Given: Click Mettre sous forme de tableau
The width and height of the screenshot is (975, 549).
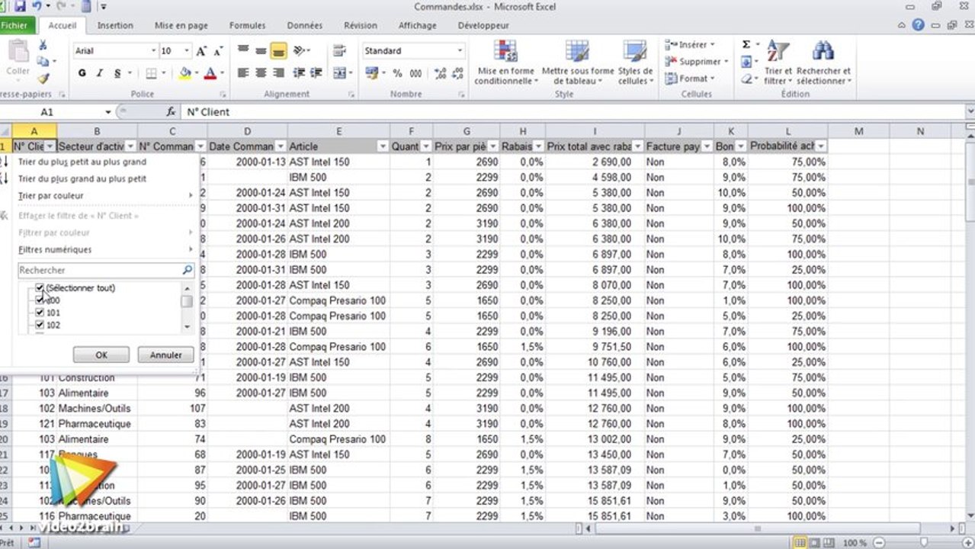Looking at the screenshot, I should (x=577, y=63).
